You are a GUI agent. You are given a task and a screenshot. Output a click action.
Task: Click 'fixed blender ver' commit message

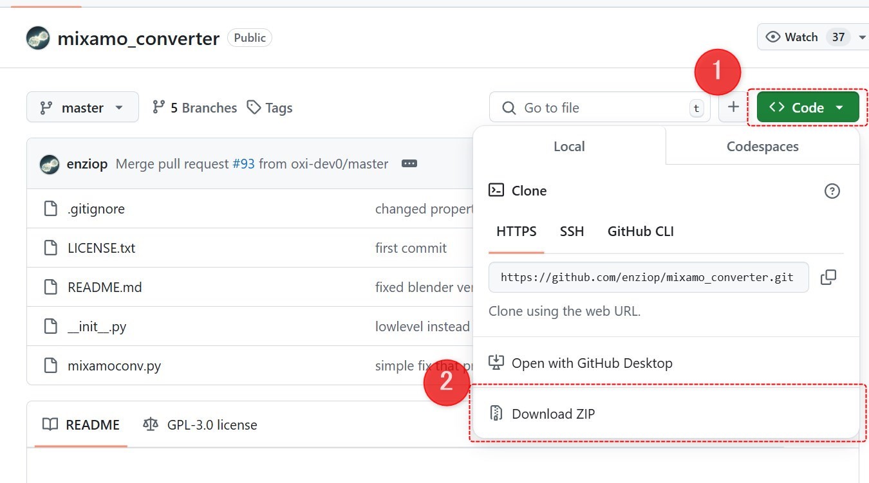tap(424, 287)
